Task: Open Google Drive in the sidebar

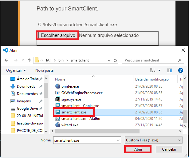Action: click(26, 109)
